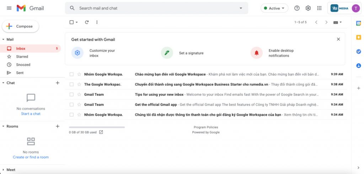Star the Tips for using your new inbox email
364x174 pixels.
79,94
